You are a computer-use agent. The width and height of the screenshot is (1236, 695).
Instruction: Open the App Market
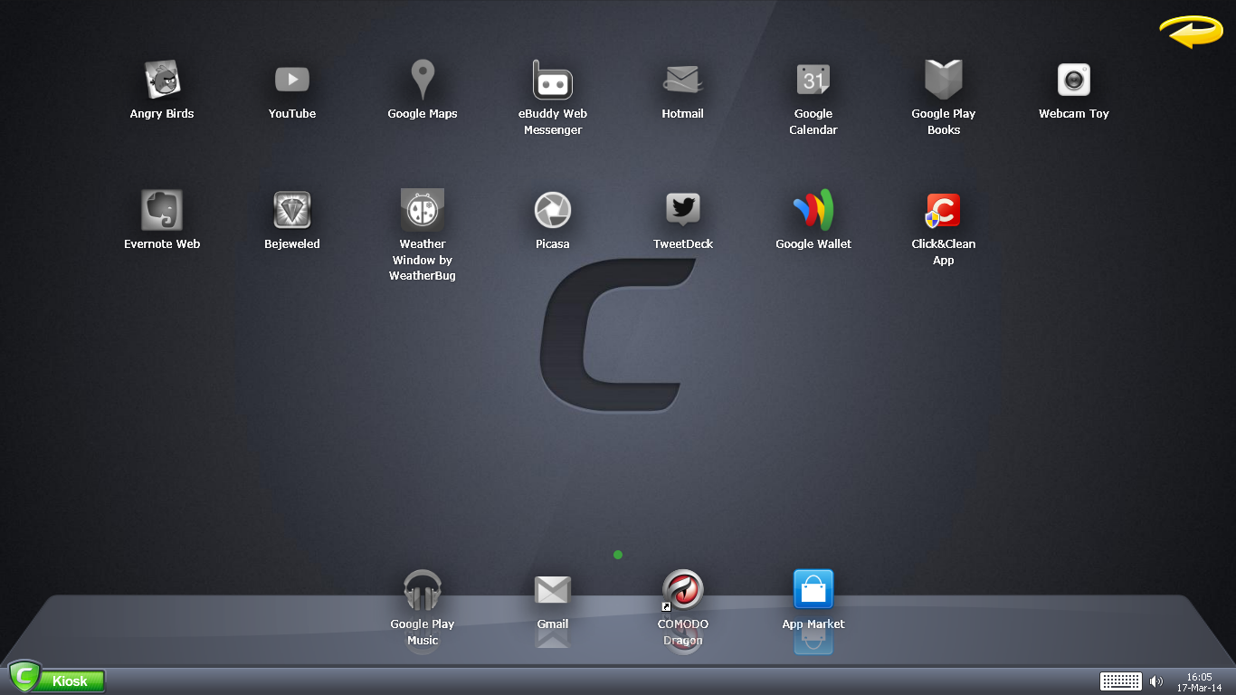pos(813,590)
